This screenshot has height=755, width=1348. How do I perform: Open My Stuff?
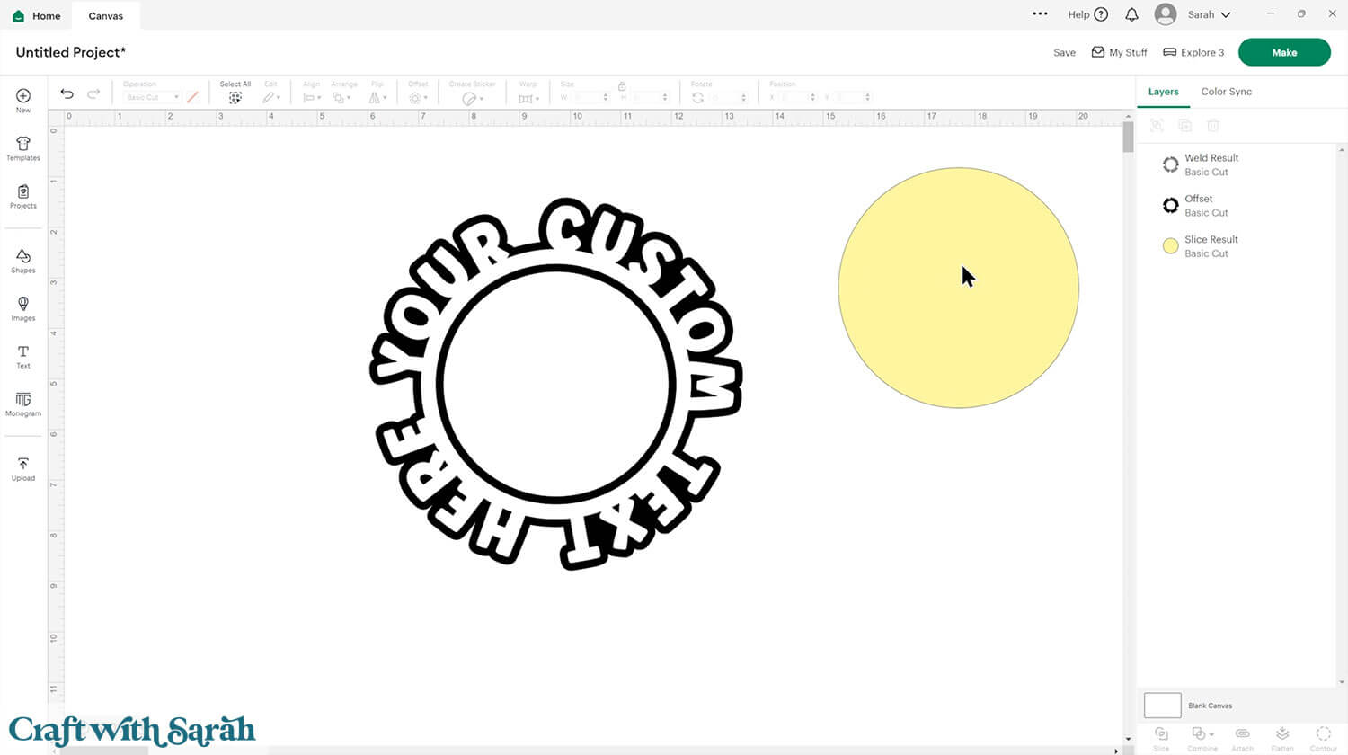1119,52
